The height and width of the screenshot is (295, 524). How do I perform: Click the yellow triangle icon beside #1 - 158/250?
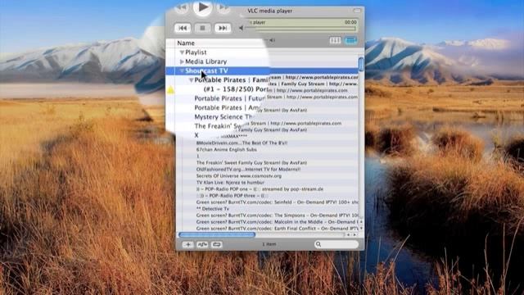click(x=171, y=89)
